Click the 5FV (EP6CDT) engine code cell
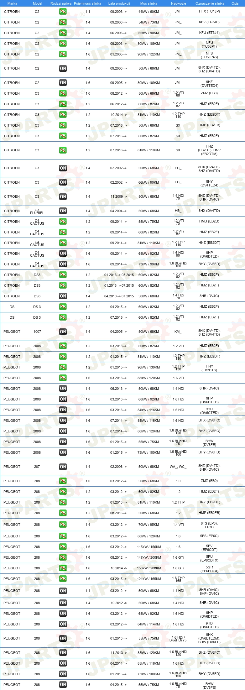The height and width of the screenshot is (690, 245). coord(209,548)
